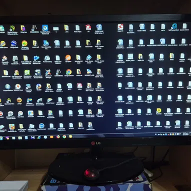Click the system tray clock
The image size is (191, 191).
click(x=185, y=133)
